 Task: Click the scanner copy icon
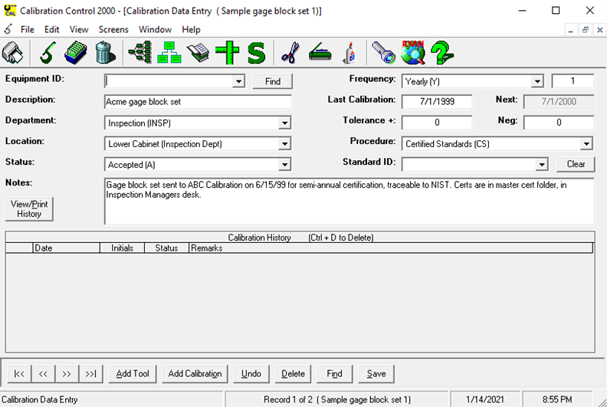click(320, 52)
